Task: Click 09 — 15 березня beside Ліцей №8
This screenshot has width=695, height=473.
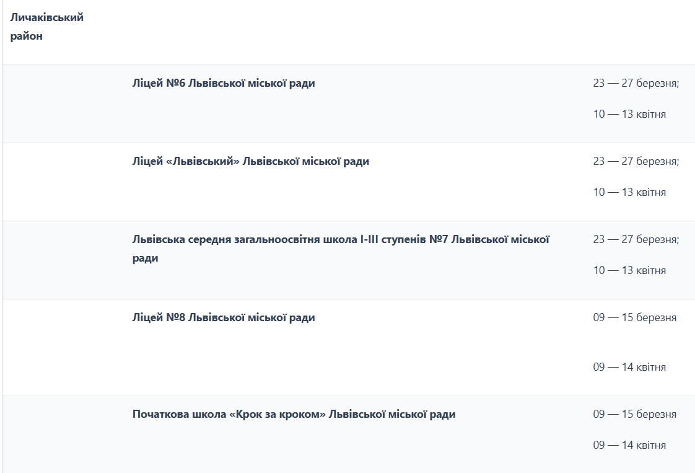Action: pos(634,317)
